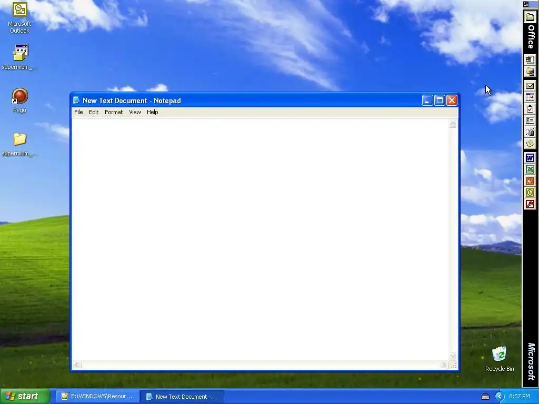The height and width of the screenshot is (404, 539).
Task: Click the Start button
Action: [x=24, y=397]
